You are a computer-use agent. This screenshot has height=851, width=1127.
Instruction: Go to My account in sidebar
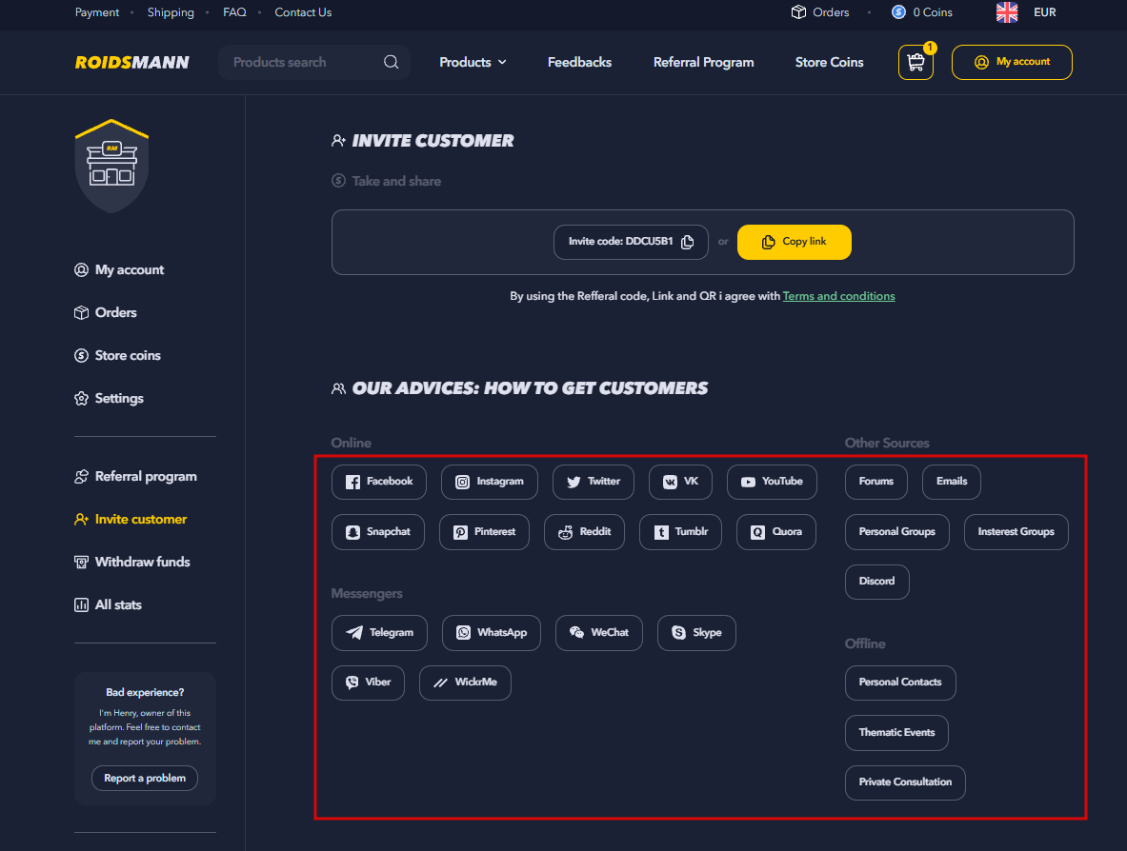(119, 270)
